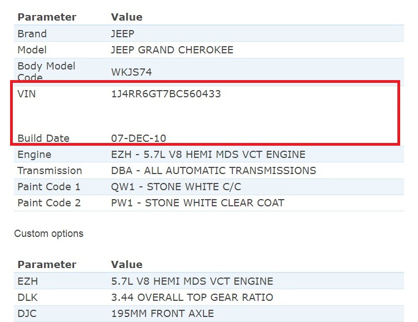Click the VIN row label
Screen dimensions: 418x322
click(27, 94)
